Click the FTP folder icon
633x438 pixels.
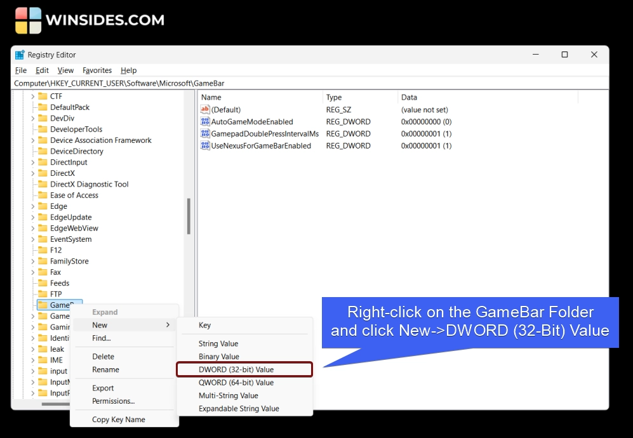click(x=43, y=294)
